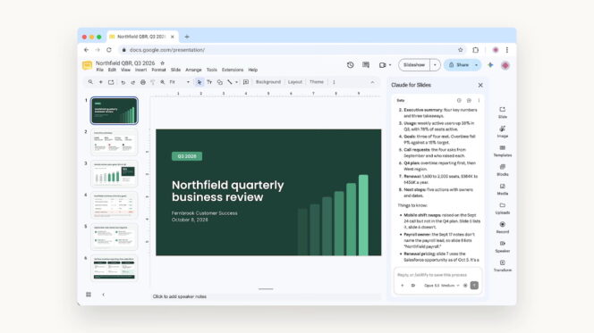594x333 pixels.
Task: Click the attach plus icon in Claude reply box
Action: click(x=402, y=286)
